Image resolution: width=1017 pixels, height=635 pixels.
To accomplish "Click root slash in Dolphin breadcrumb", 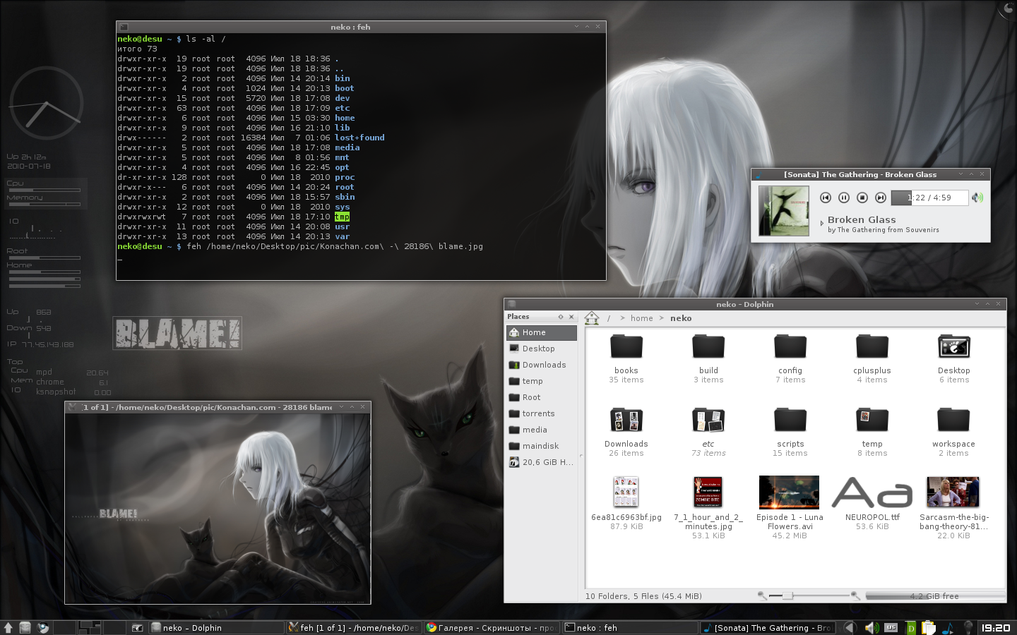I will pos(609,318).
